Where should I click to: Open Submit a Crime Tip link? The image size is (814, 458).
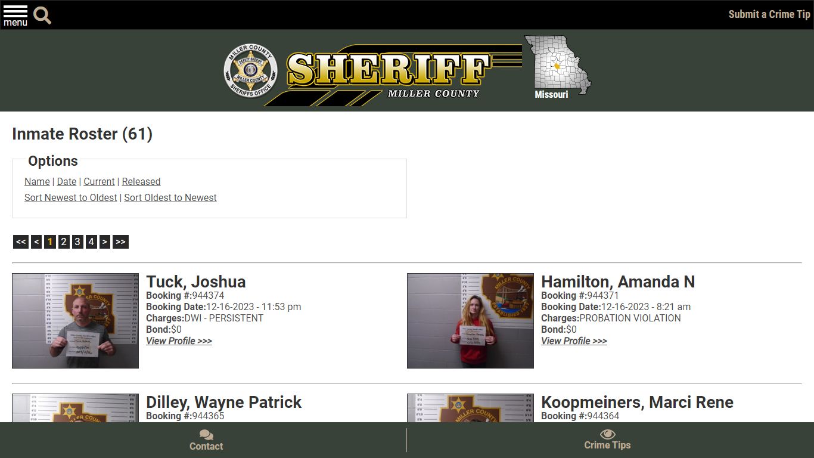coord(769,14)
